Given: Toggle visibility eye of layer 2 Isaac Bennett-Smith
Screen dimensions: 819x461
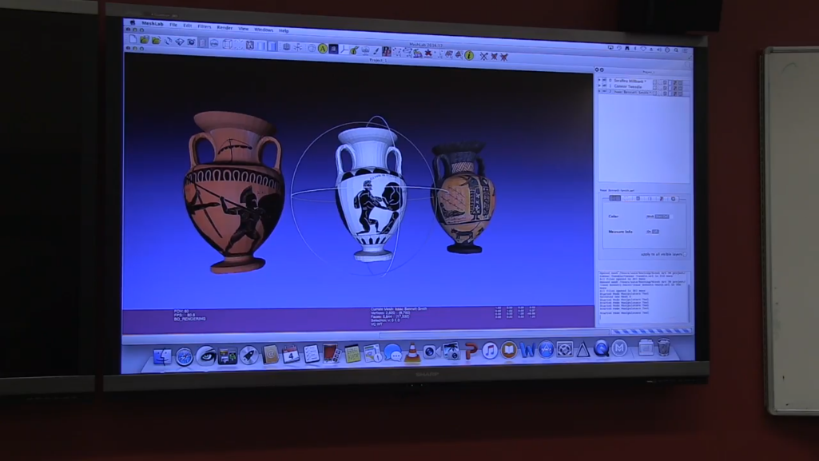Looking at the screenshot, I should pyautogui.click(x=604, y=91).
